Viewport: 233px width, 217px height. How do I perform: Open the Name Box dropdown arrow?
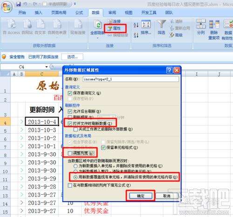click(47, 67)
